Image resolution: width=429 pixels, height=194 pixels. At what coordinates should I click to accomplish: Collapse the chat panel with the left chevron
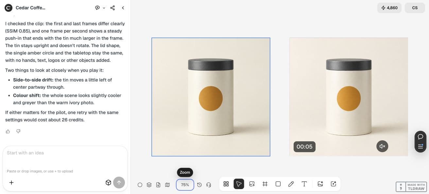[x=123, y=8]
